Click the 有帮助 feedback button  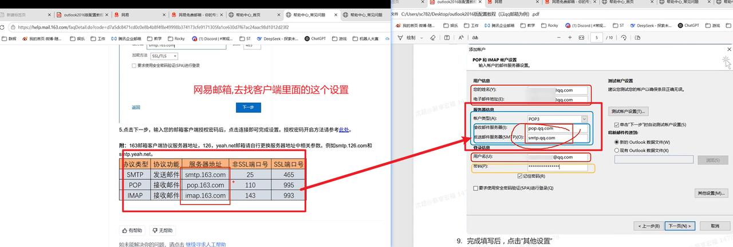pyautogui.click(x=132, y=230)
